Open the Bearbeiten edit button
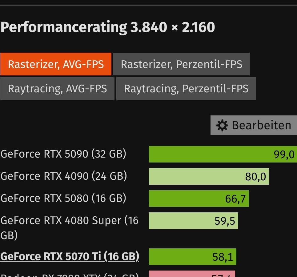The height and width of the screenshot is (277, 297). [x=254, y=125]
